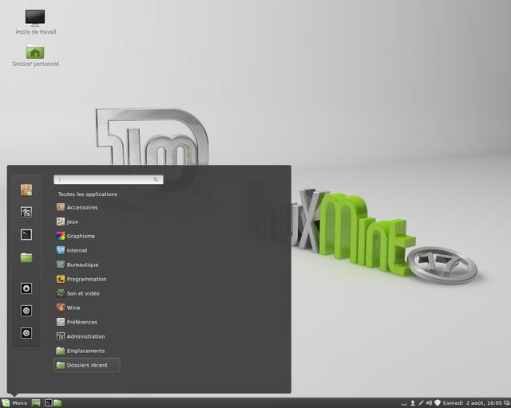Open the green file manager folder in favorites
Screen dimensions: 511x408
tap(26, 257)
